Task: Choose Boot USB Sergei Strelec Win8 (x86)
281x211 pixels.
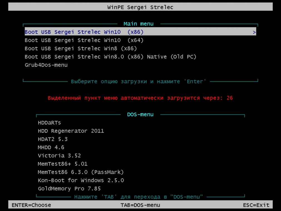Action: click(81, 49)
